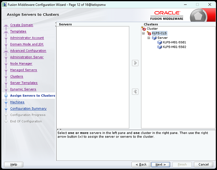This screenshot has height=170, width=217.
Task: Open Dynamic Servers step
Action: pyautogui.click(x=23, y=89)
